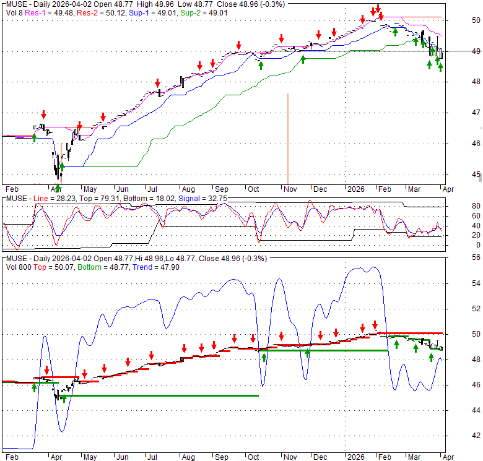Click the green arrow under November in bottom chart

pyautogui.click(x=307, y=353)
